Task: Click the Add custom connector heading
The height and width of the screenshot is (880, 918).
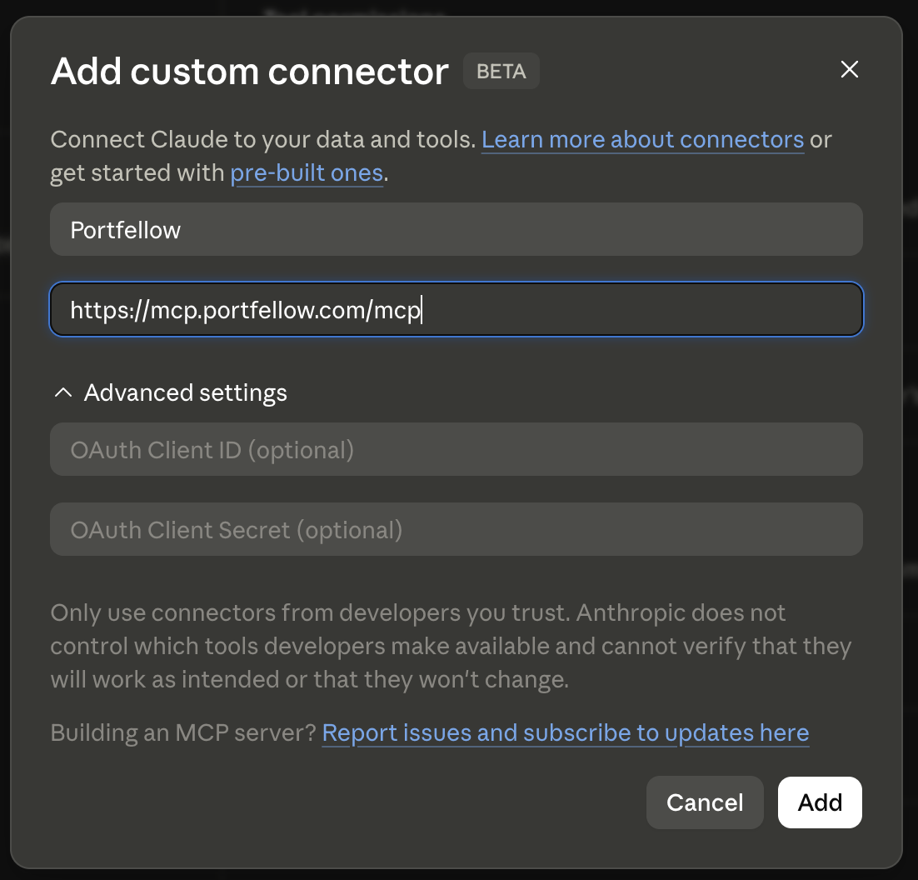Action: coord(249,72)
